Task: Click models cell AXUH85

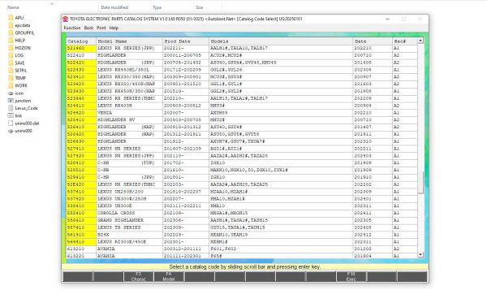Action: coord(281,113)
